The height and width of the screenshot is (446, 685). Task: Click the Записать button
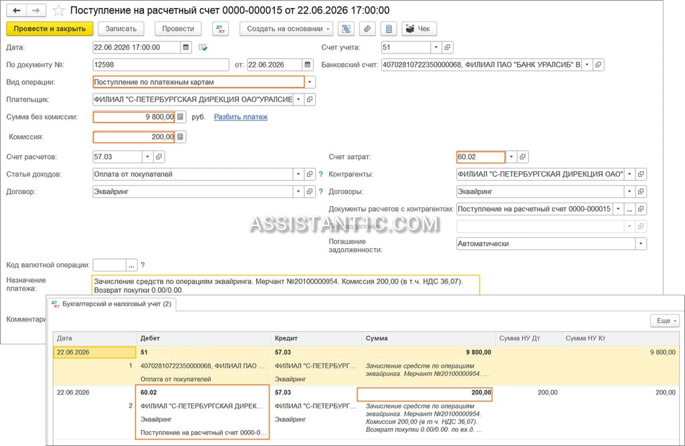coord(121,29)
